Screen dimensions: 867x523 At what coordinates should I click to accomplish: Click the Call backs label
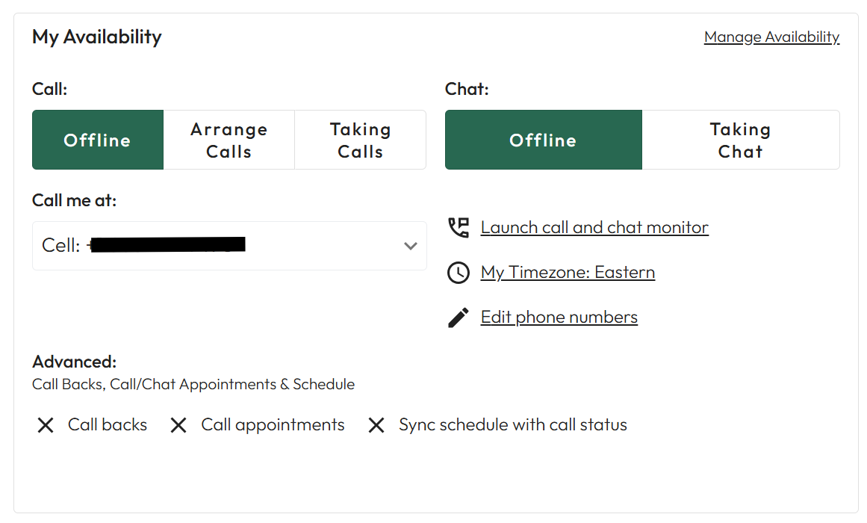(x=108, y=425)
